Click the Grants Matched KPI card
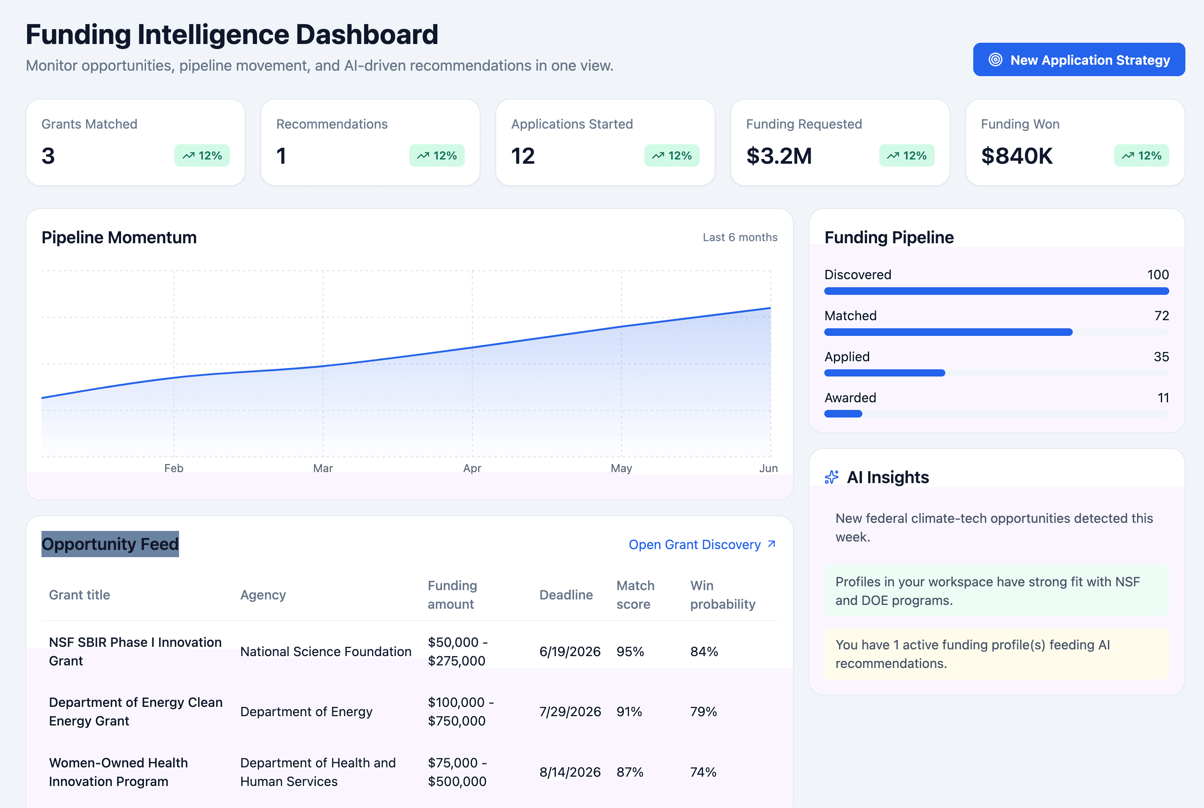The image size is (1204, 808). point(135,142)
